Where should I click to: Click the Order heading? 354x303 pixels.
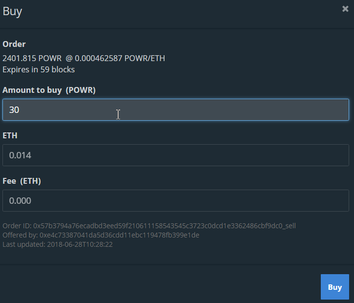pyautogui.click(x=14, y=44)
